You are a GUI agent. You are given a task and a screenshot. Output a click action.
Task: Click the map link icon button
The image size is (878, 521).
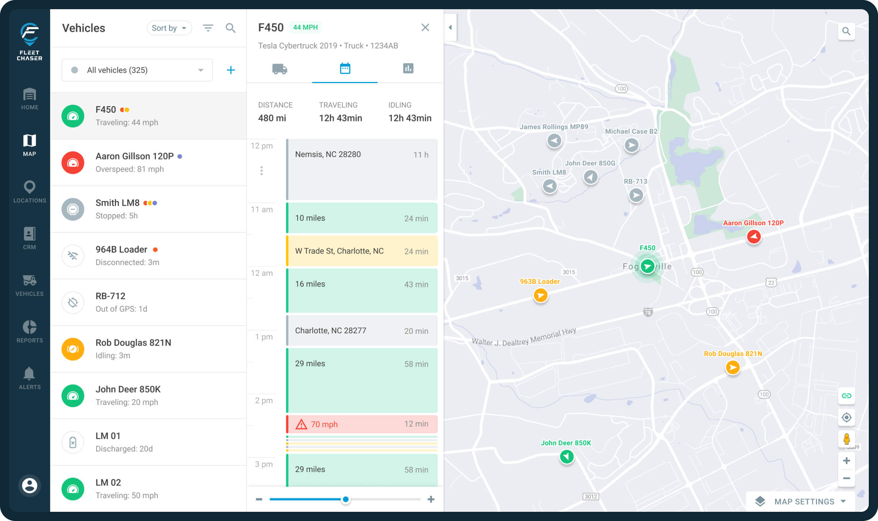[x=846, y=396]
